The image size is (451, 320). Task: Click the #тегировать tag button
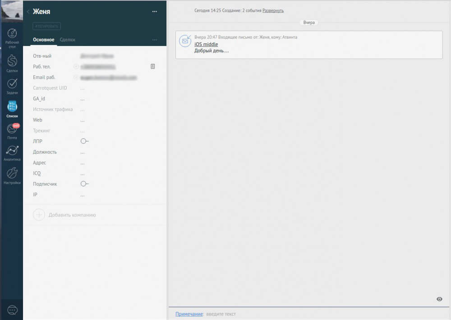point(46,26)
